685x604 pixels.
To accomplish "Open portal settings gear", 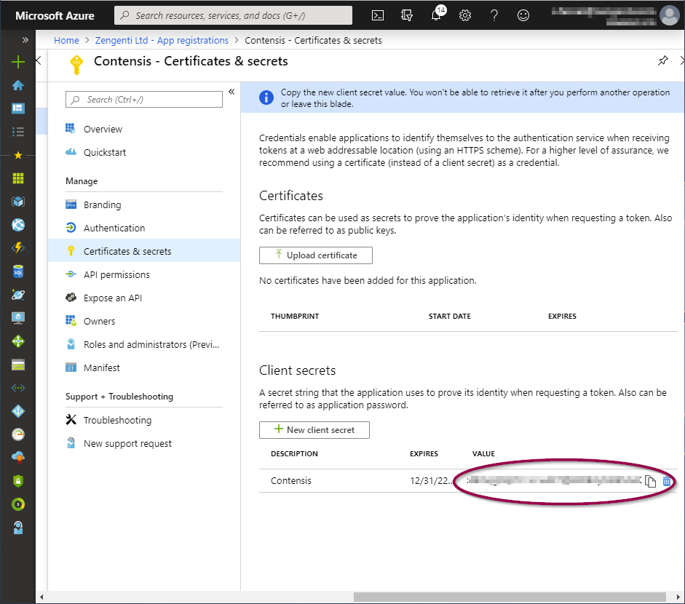I will click(x=465, y=16).
